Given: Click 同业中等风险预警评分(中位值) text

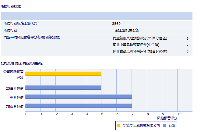Looking at the screenshot, I should point(136,45).
